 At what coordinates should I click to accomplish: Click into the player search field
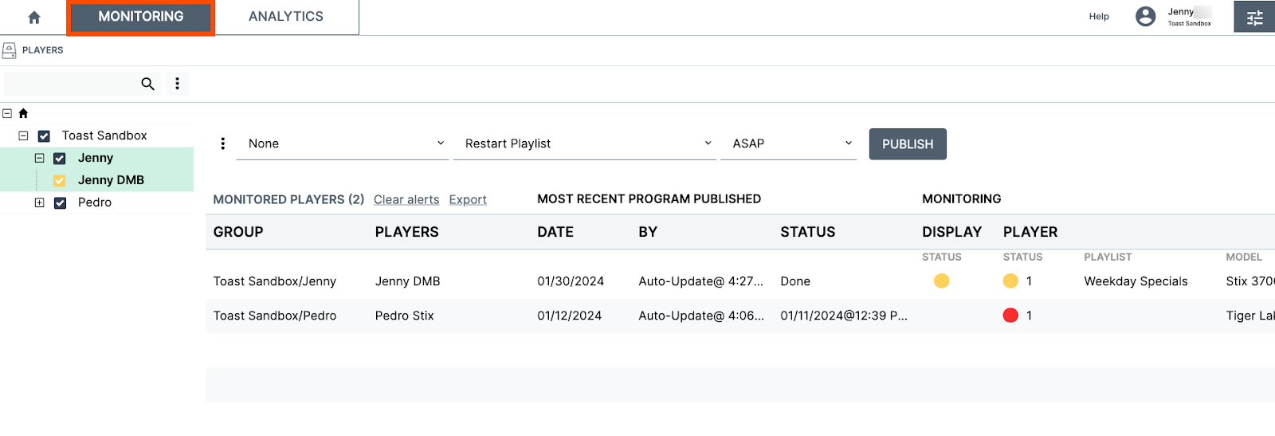pyautogui.click(x=70, y=84)
